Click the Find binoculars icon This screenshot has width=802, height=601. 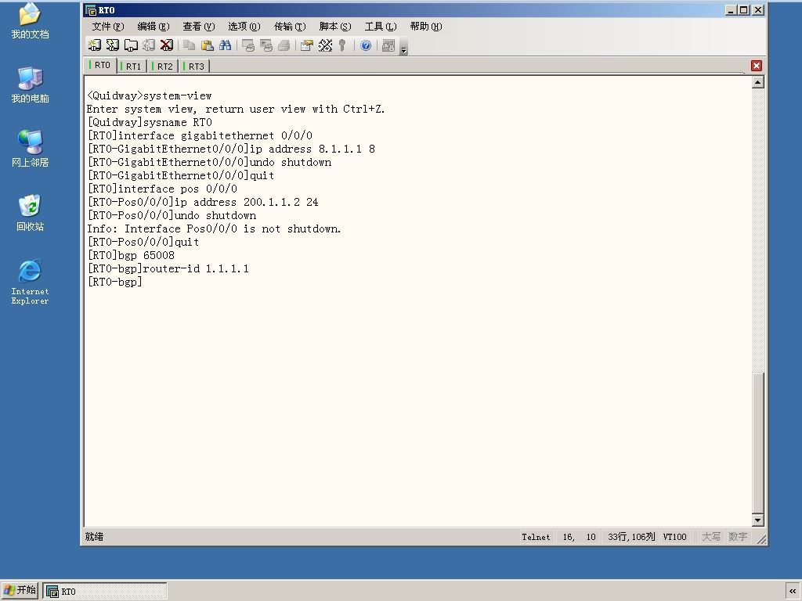225,45
